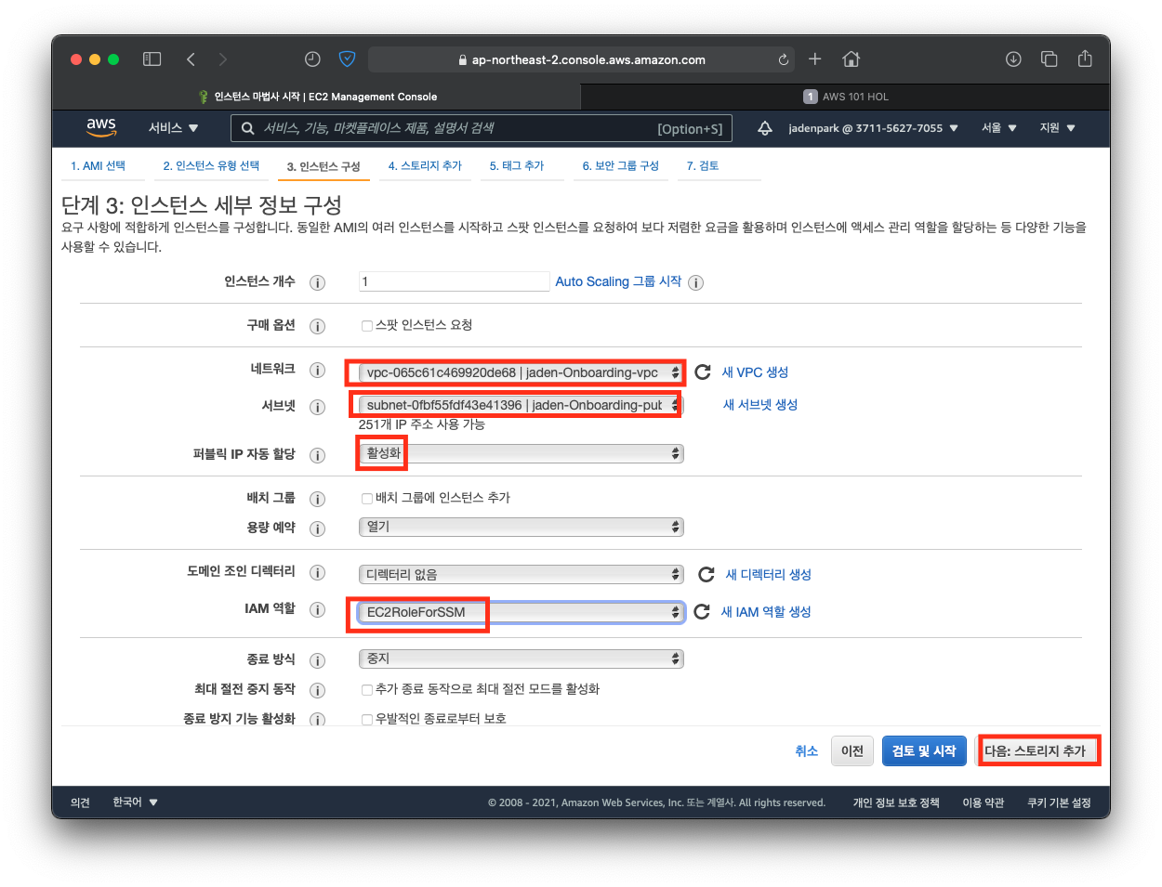The width and height of the screenshot is (1162, 887).
Task: Open a new tab with the plus icon
Action: [x=815, y=59]
